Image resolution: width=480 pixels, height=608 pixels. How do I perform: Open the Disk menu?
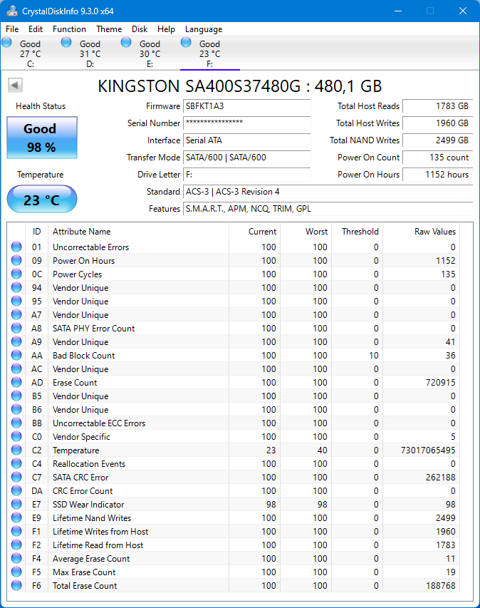coord(140,29)
